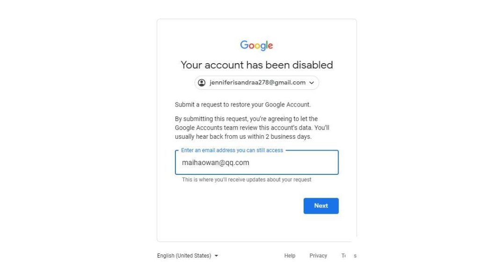Click the language selector caret arrow
479x274 pixels.
217,256
